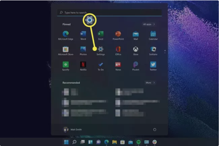Launch Solitaire from pinned apps
220x146 pixels.
(x=153, y=51)
